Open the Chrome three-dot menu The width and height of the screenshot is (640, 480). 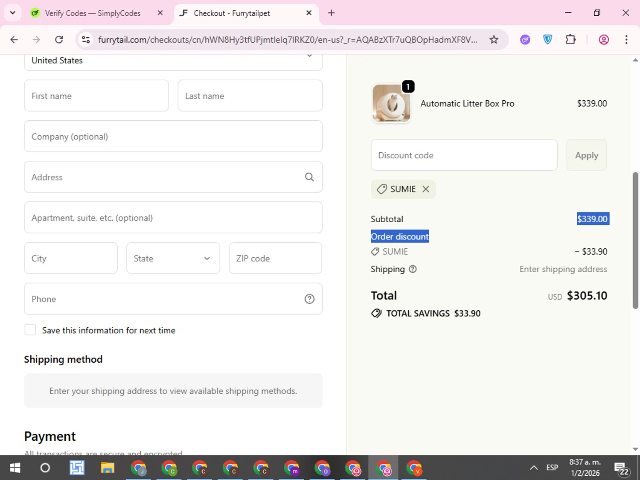626,40
